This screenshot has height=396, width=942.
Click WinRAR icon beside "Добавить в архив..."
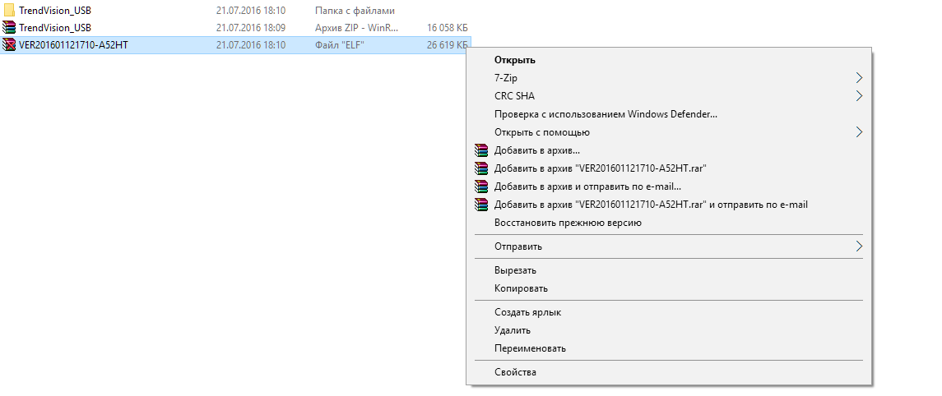point(481,150)
